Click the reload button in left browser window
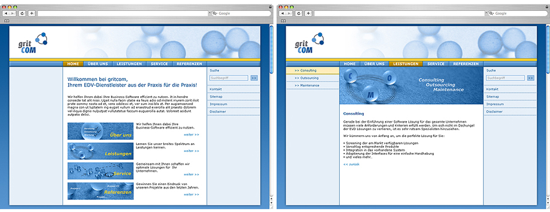 coord(22,13)
